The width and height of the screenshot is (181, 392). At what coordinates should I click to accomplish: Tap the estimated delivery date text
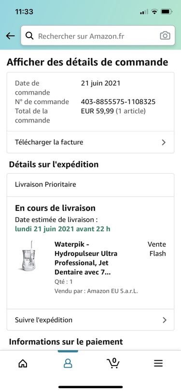pos(62,229)
